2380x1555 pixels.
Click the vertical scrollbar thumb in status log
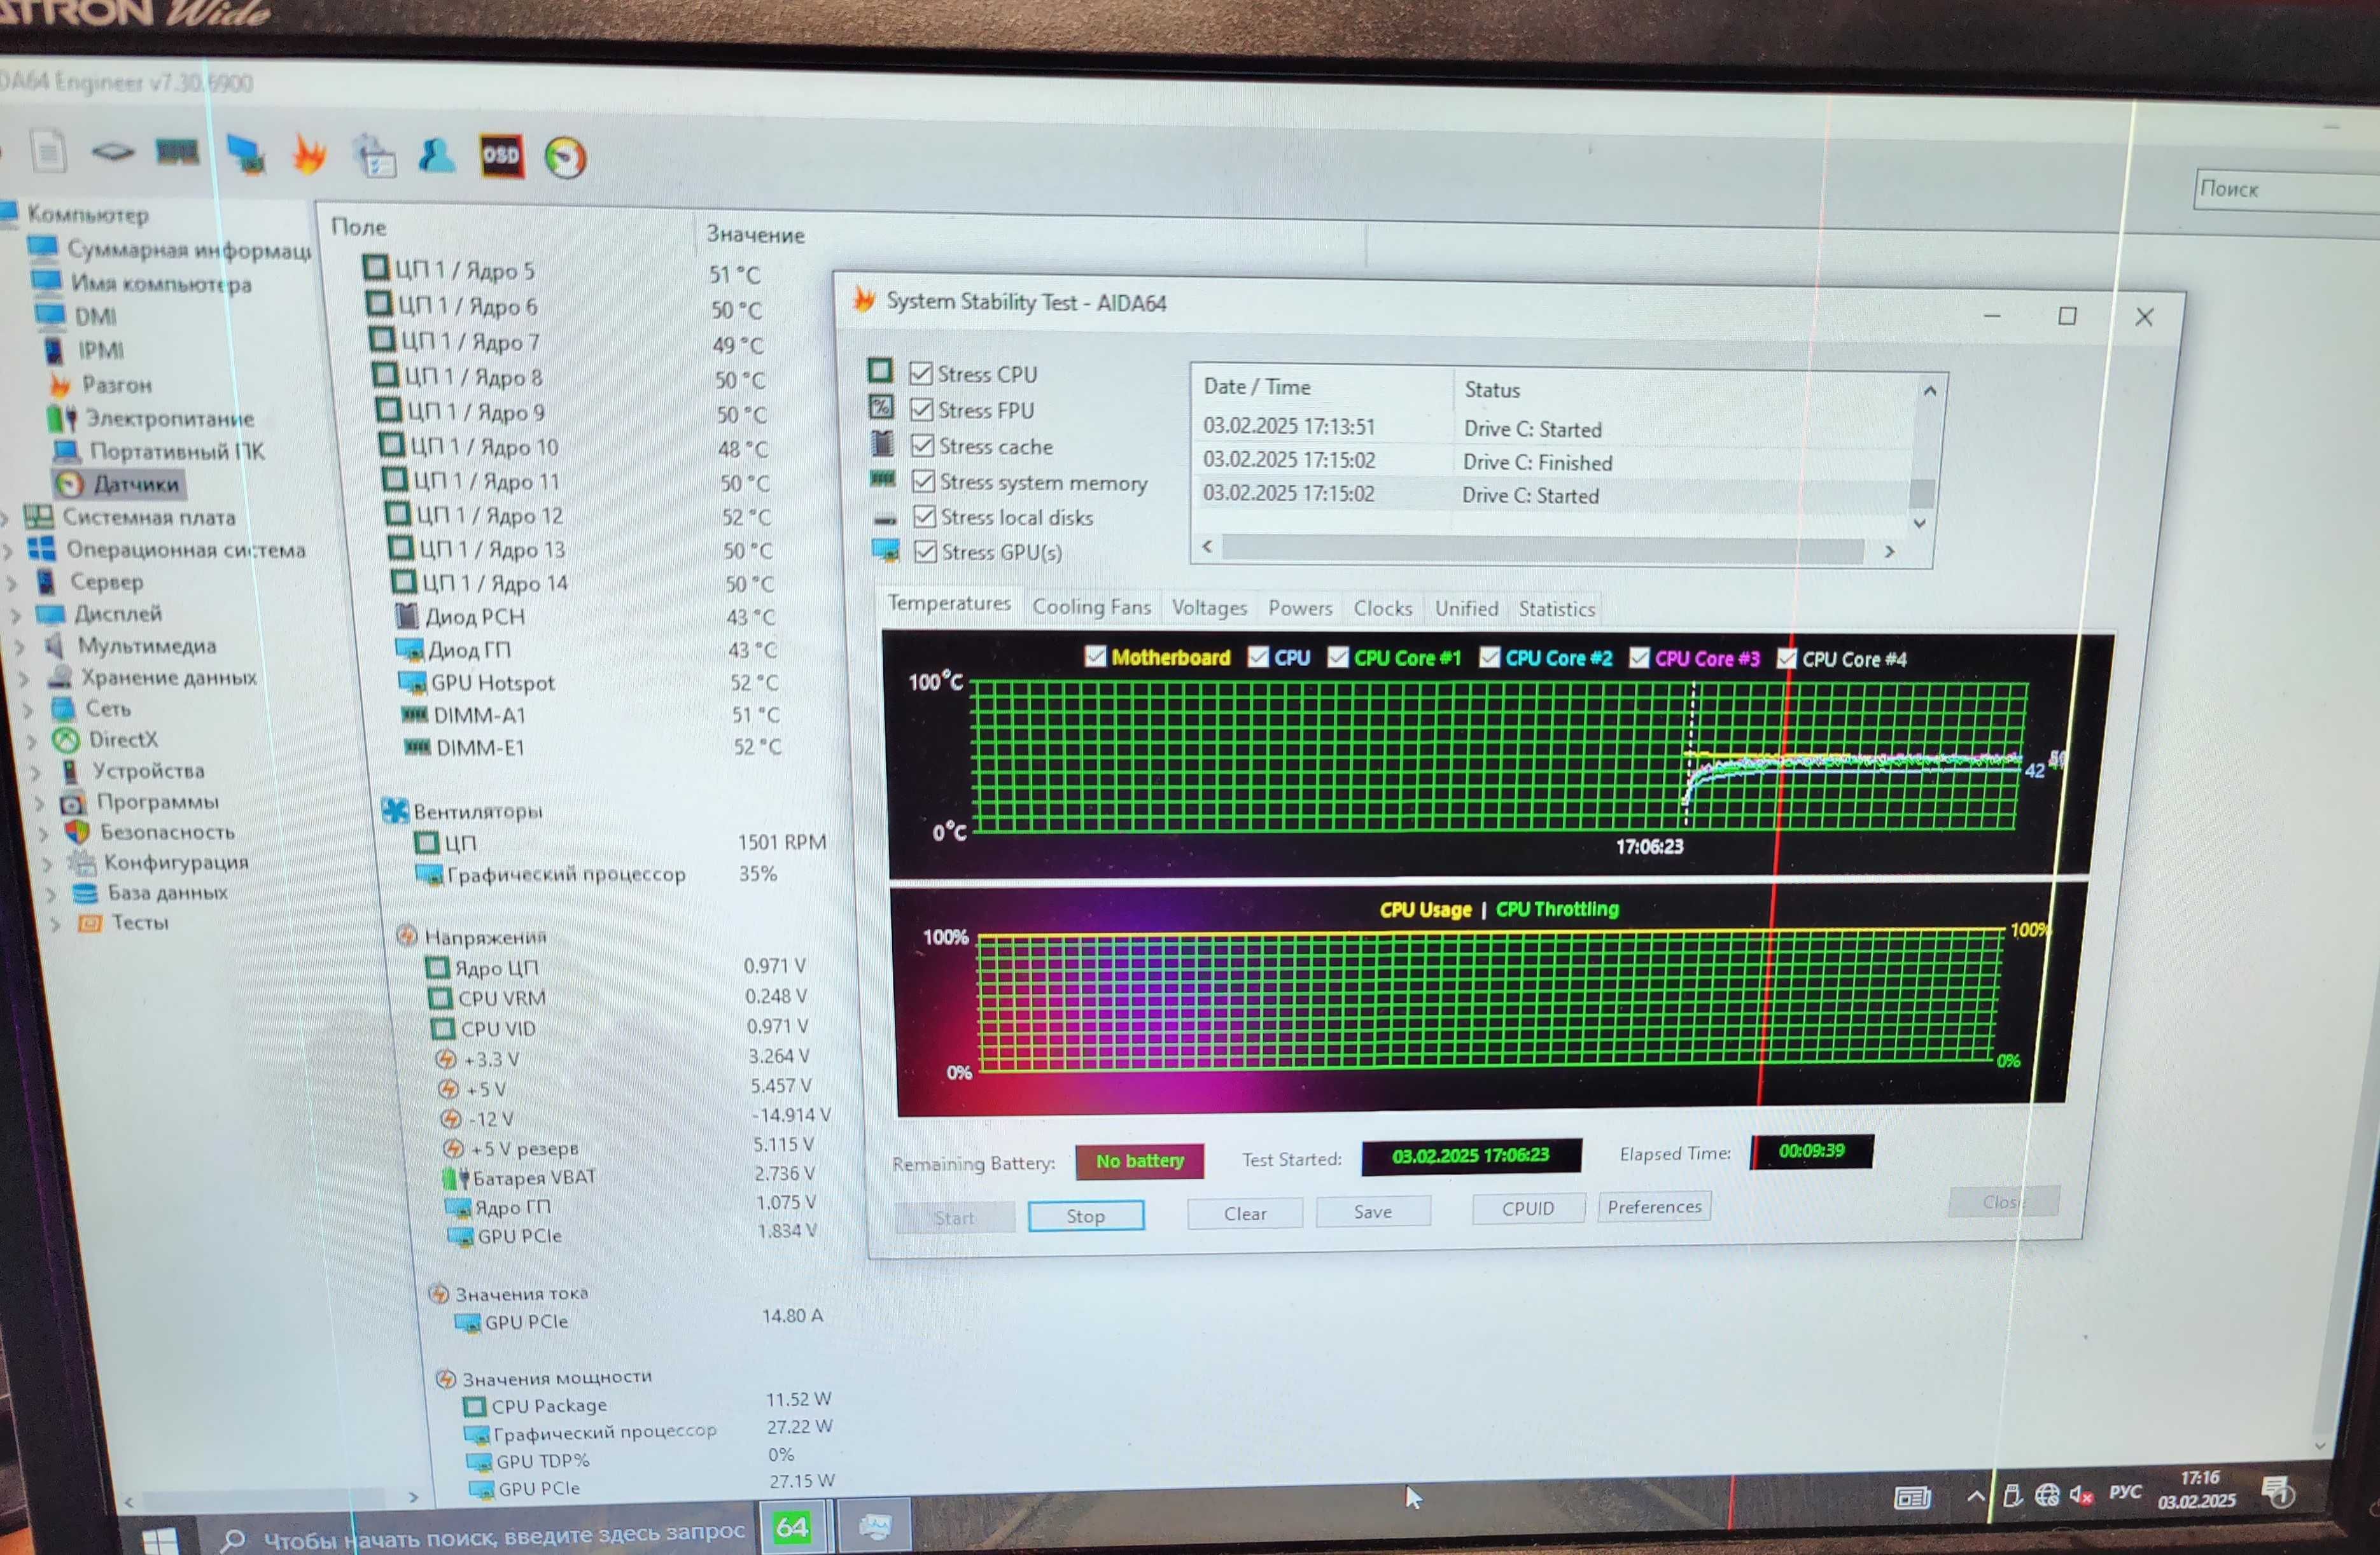pos(1921,493)
